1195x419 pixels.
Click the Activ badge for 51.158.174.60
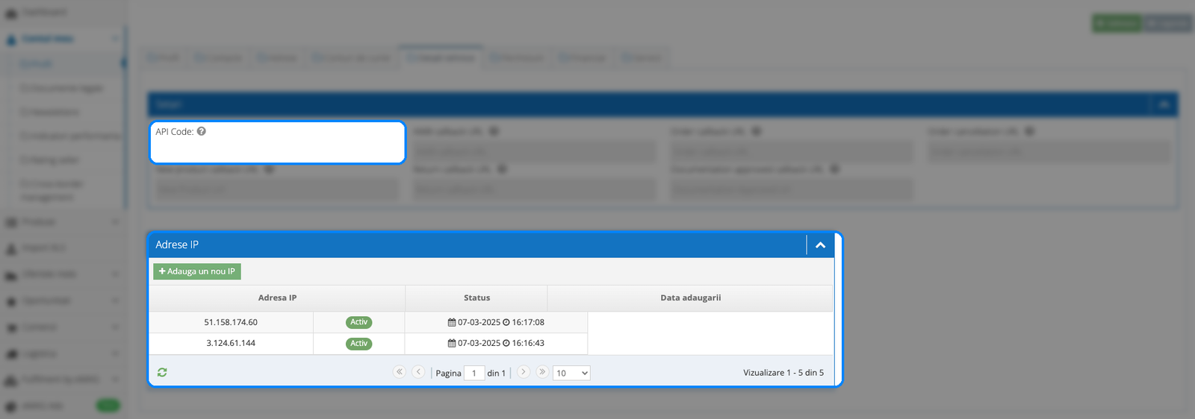[x=358, y=322]
